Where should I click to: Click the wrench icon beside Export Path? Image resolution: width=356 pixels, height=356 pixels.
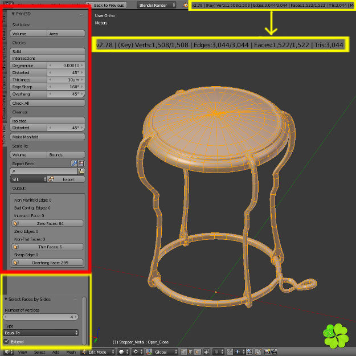(x=74, y=163)
